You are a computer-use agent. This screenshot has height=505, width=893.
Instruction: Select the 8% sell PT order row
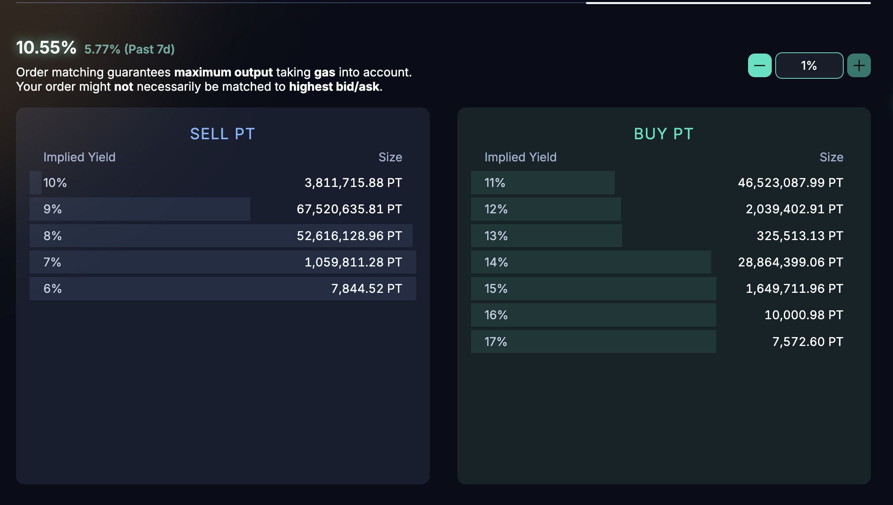223,236
